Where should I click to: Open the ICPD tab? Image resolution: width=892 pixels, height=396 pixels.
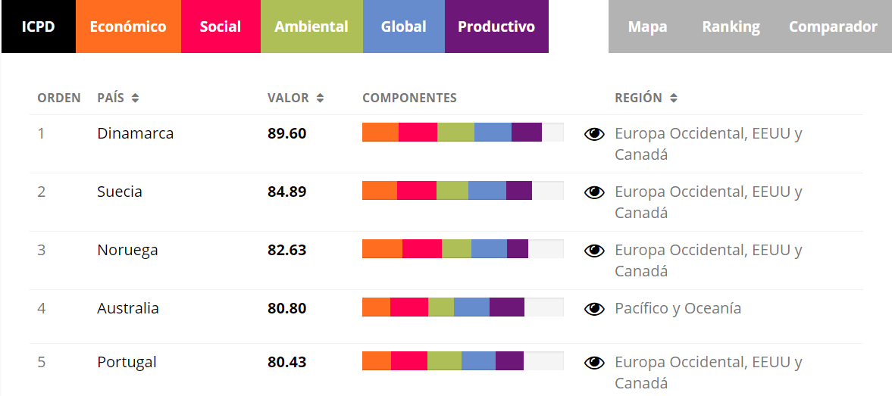[39, 27]
